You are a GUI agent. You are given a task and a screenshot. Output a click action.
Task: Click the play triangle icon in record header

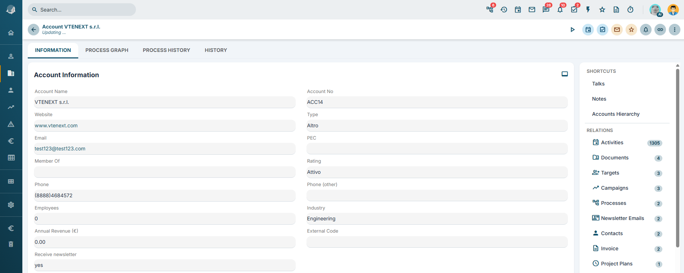point(573,30)
